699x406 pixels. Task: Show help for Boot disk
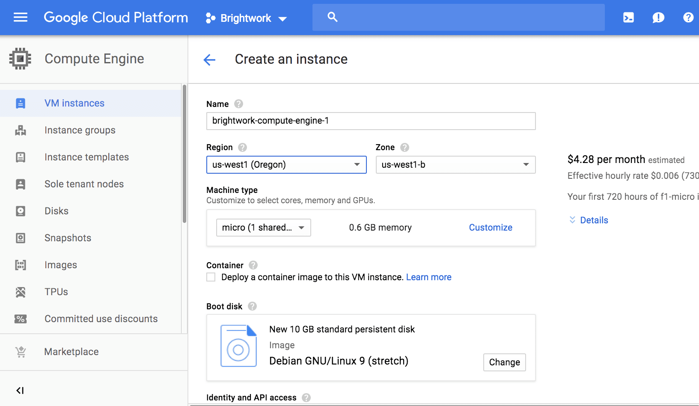(252, 306)
